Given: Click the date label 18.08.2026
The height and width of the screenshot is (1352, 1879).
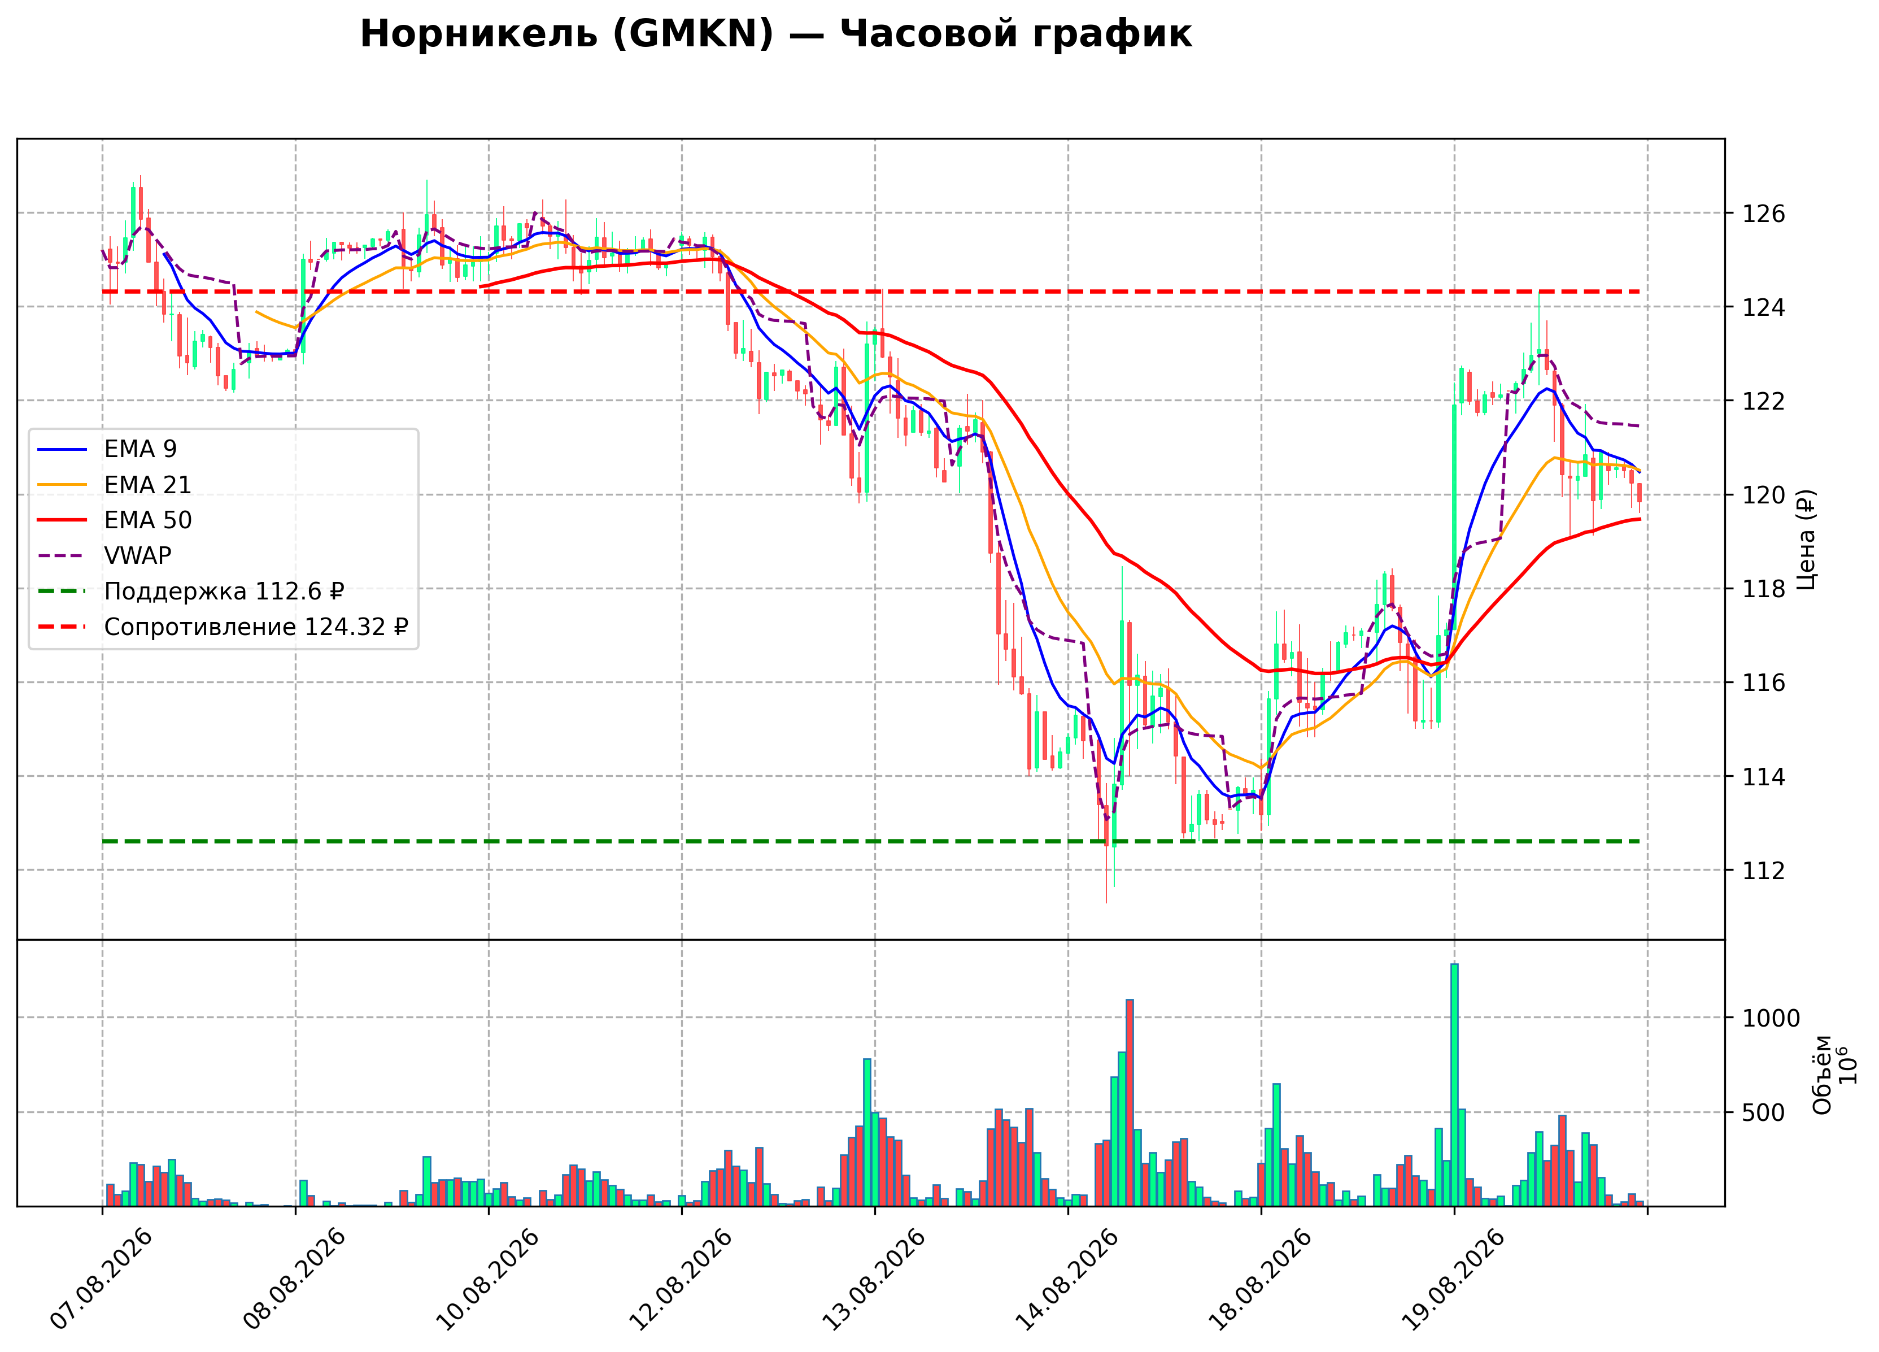Looking at the screenshot, I should pyautogui.click(x=1260, y=1279).
